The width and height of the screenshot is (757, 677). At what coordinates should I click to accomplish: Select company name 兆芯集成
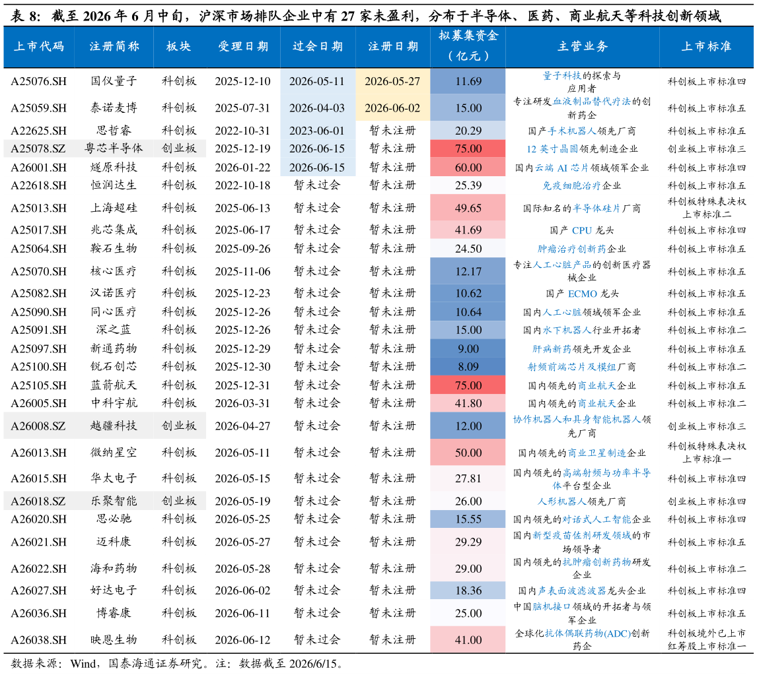114,230
